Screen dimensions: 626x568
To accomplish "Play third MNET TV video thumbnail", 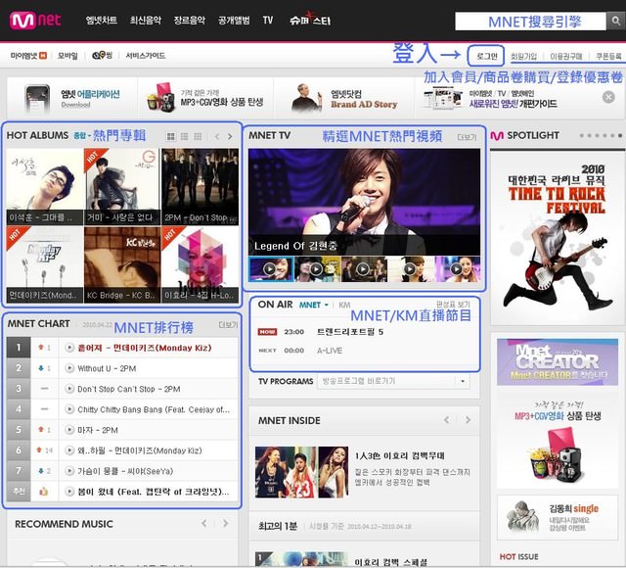I will point(363,269).
